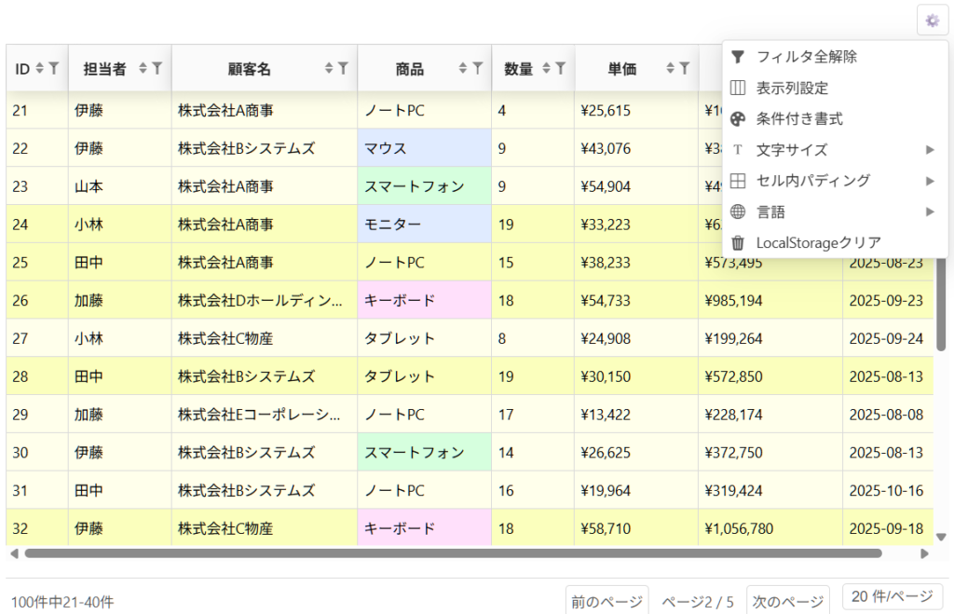Choose 条件付き書式 in the settings menu

tap(799, 119)
